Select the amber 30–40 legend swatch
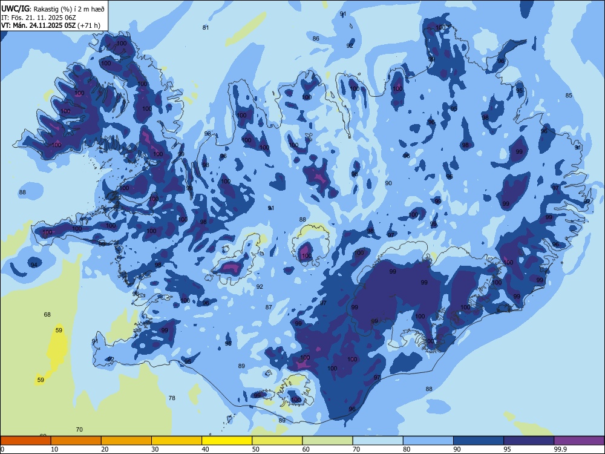The width and height of the screenshot is (605, 454). [x=177, y=441]
